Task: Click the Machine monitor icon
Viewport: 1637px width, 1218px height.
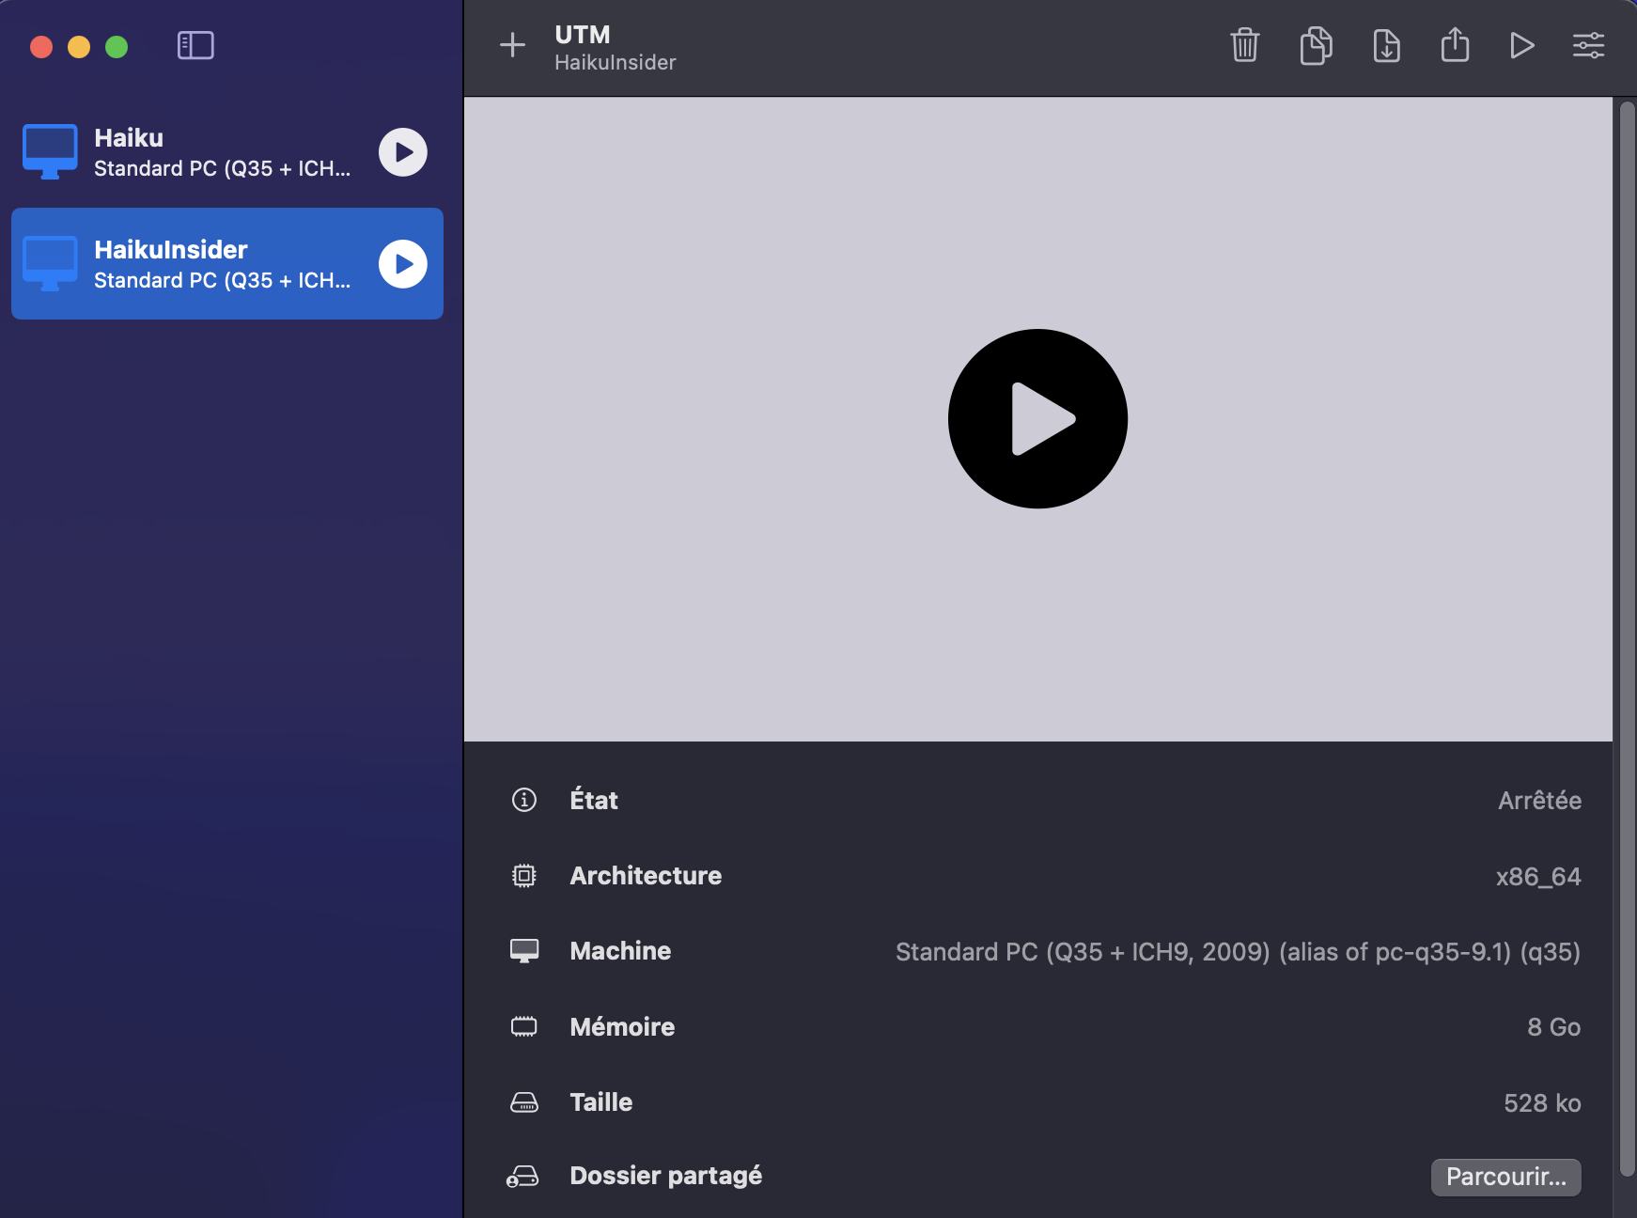Action: click(x=524, y=951)
